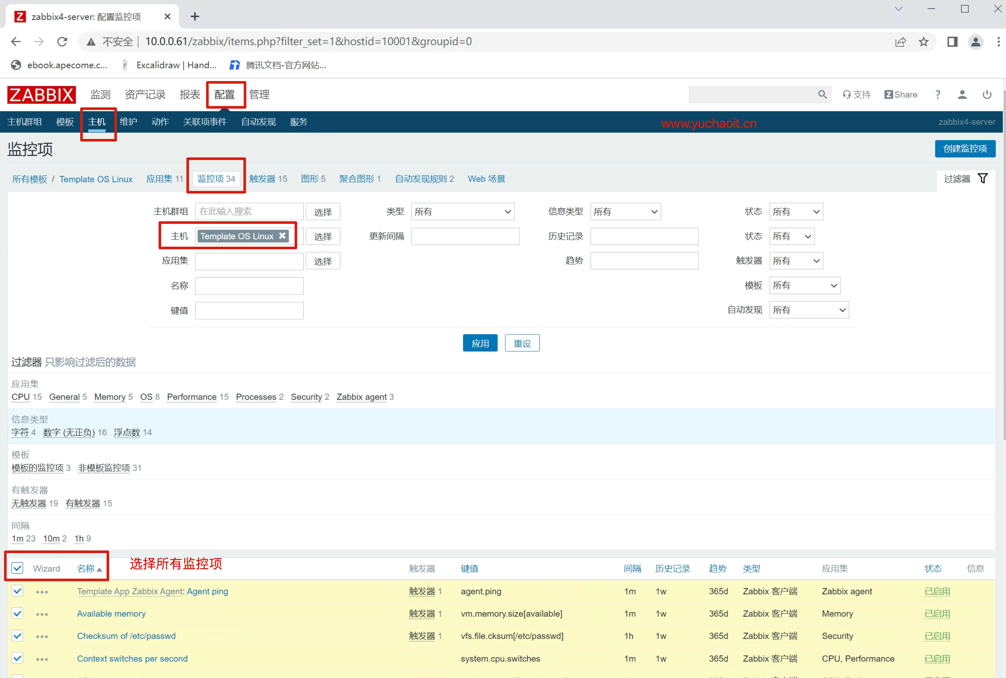
Task: Click into the 键值 input field
Action: click(249, 310)
